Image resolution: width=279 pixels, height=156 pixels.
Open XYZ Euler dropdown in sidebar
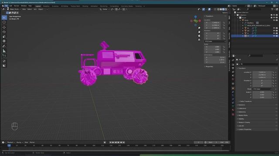(215, 42)
